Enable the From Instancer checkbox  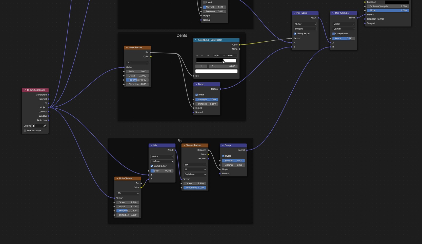[25, 131]
